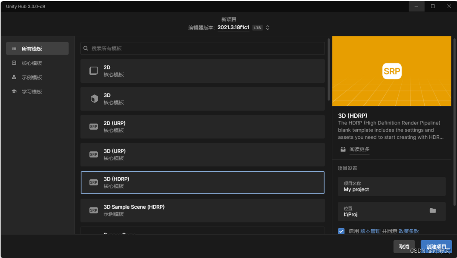The width and height of the screenshot is (457, 258).
Task: Select the 2D (URP) template
Action: pos(202,127)
